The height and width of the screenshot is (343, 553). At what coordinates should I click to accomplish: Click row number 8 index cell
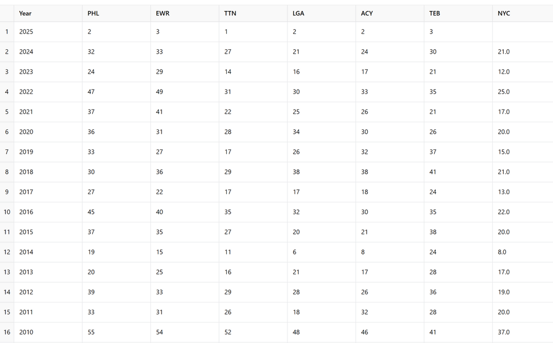click(7, 172)
